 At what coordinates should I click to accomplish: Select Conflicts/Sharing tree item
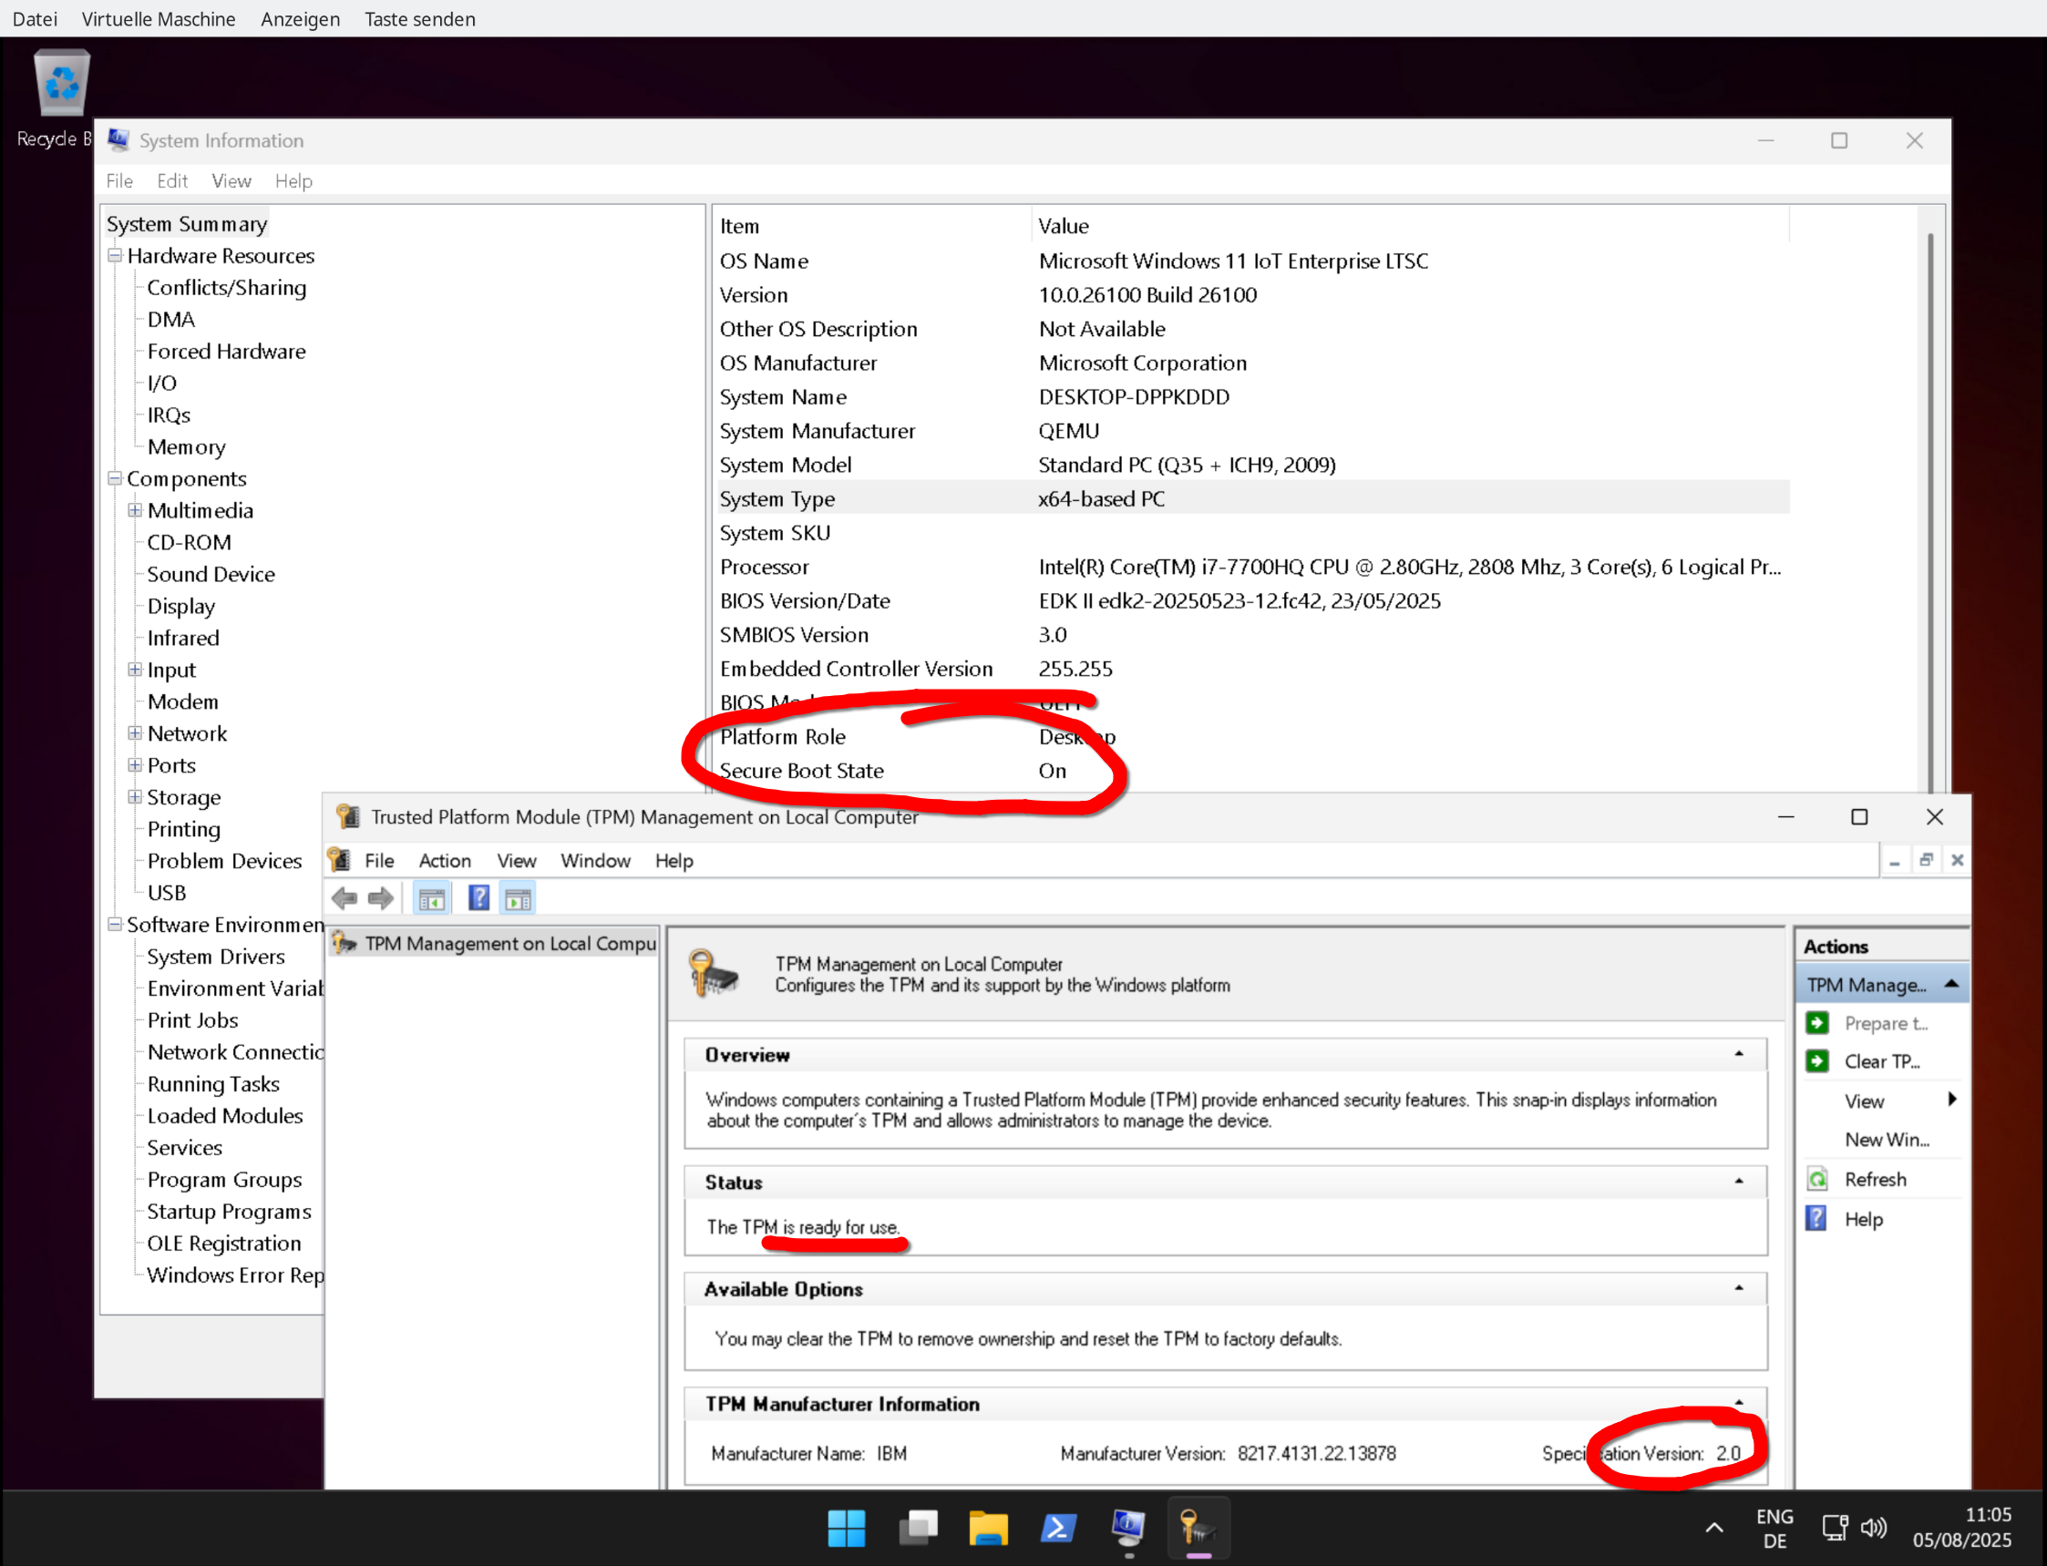(227, 287)
